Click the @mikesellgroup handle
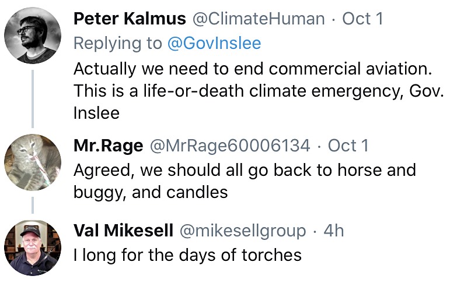Viewport: 450px width, 283px height. click(x=243, y=231)
